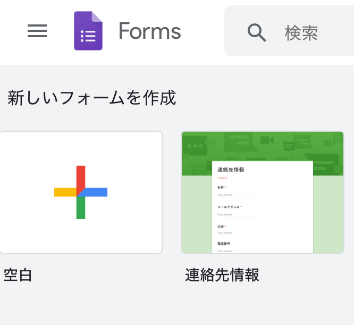
Task: Click the Forms title text
Action: pyautogui.click(x=150, y=31)
